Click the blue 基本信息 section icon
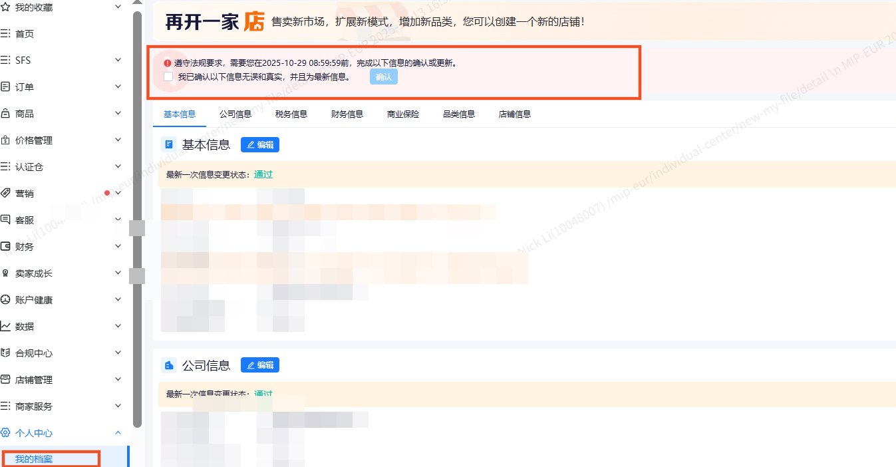The image size is (896, 467). point(169,144)
